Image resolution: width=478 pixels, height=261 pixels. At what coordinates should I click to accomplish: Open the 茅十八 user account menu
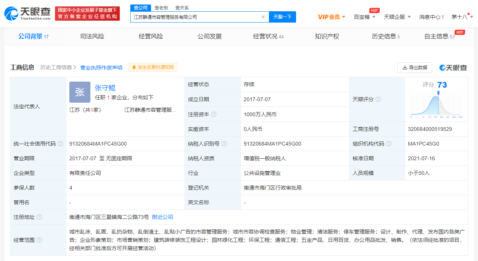point(462,17)
